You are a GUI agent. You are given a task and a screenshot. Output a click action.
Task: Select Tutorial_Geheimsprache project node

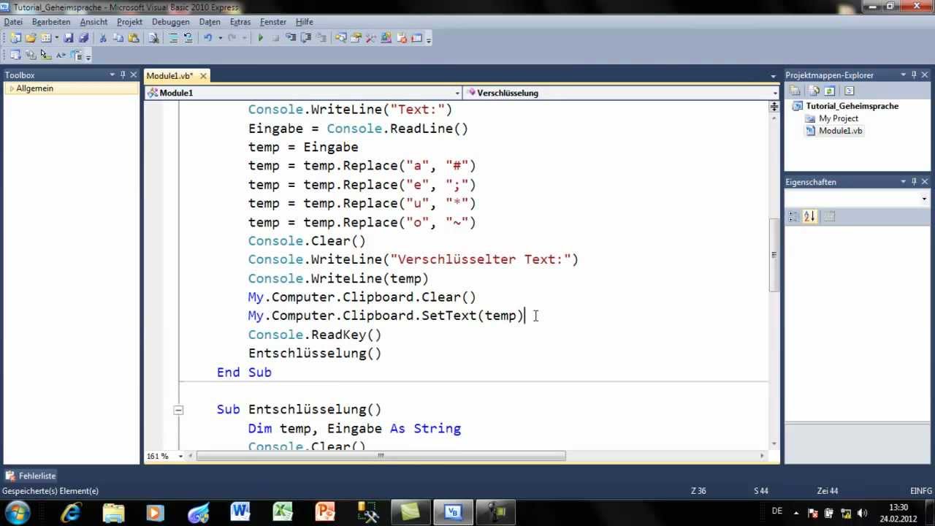[x=852, y=106]
